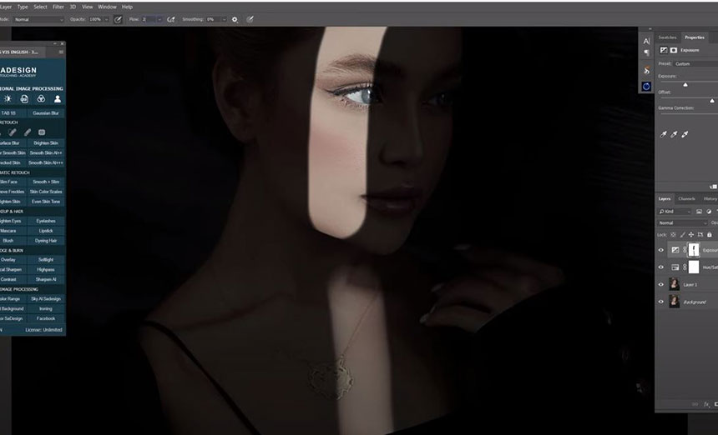Open the Flow value dropdown arrow

point(159,20)
